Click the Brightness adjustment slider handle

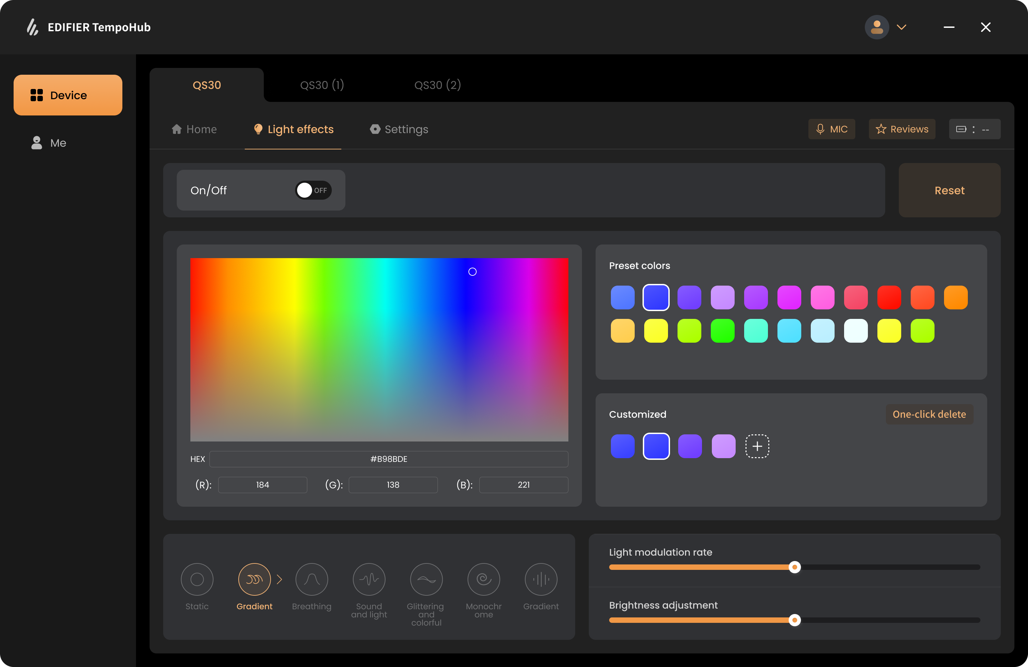(794, 620)
